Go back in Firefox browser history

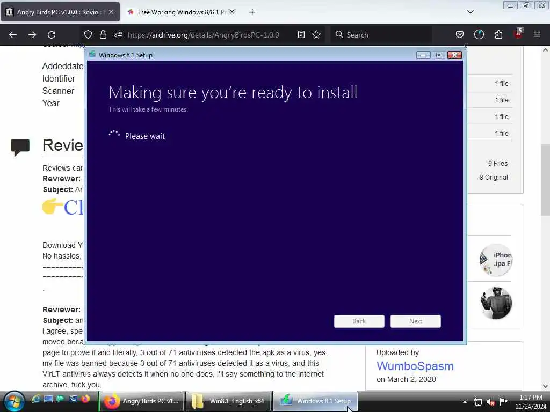(x=13, y=35)
